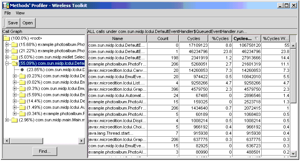302x163 pixels.
Task: Expand the 5.03% com.sun.midp.midlet node
Action: (x=7, y=57)
